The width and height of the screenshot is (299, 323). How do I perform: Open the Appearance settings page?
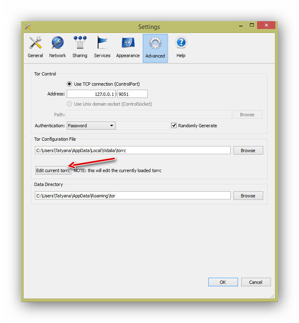coord(128,48)
